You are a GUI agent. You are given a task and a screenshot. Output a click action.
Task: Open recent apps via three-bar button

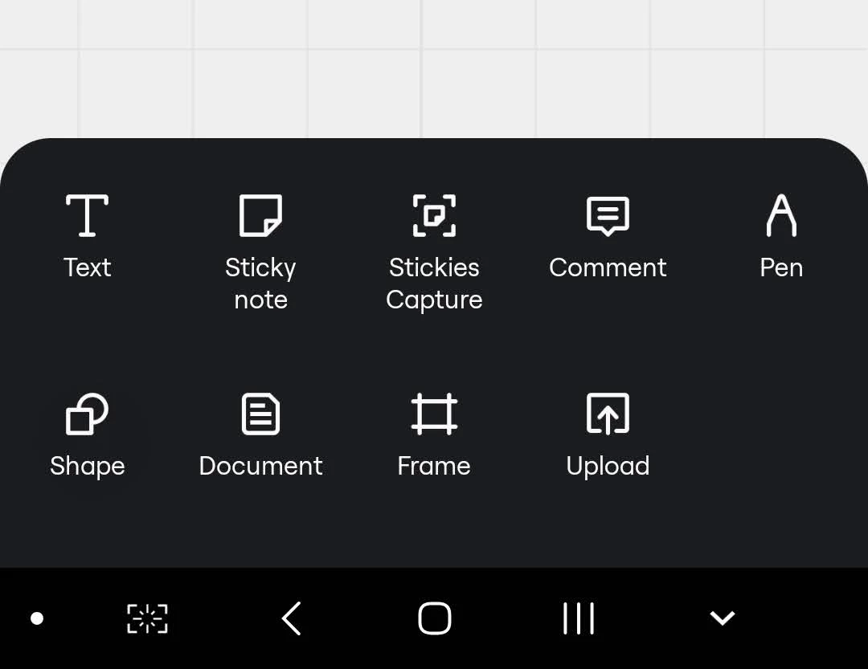[x=579, y=618]
